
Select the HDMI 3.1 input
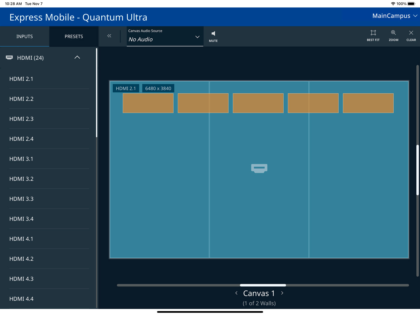(x=49, y=159)
